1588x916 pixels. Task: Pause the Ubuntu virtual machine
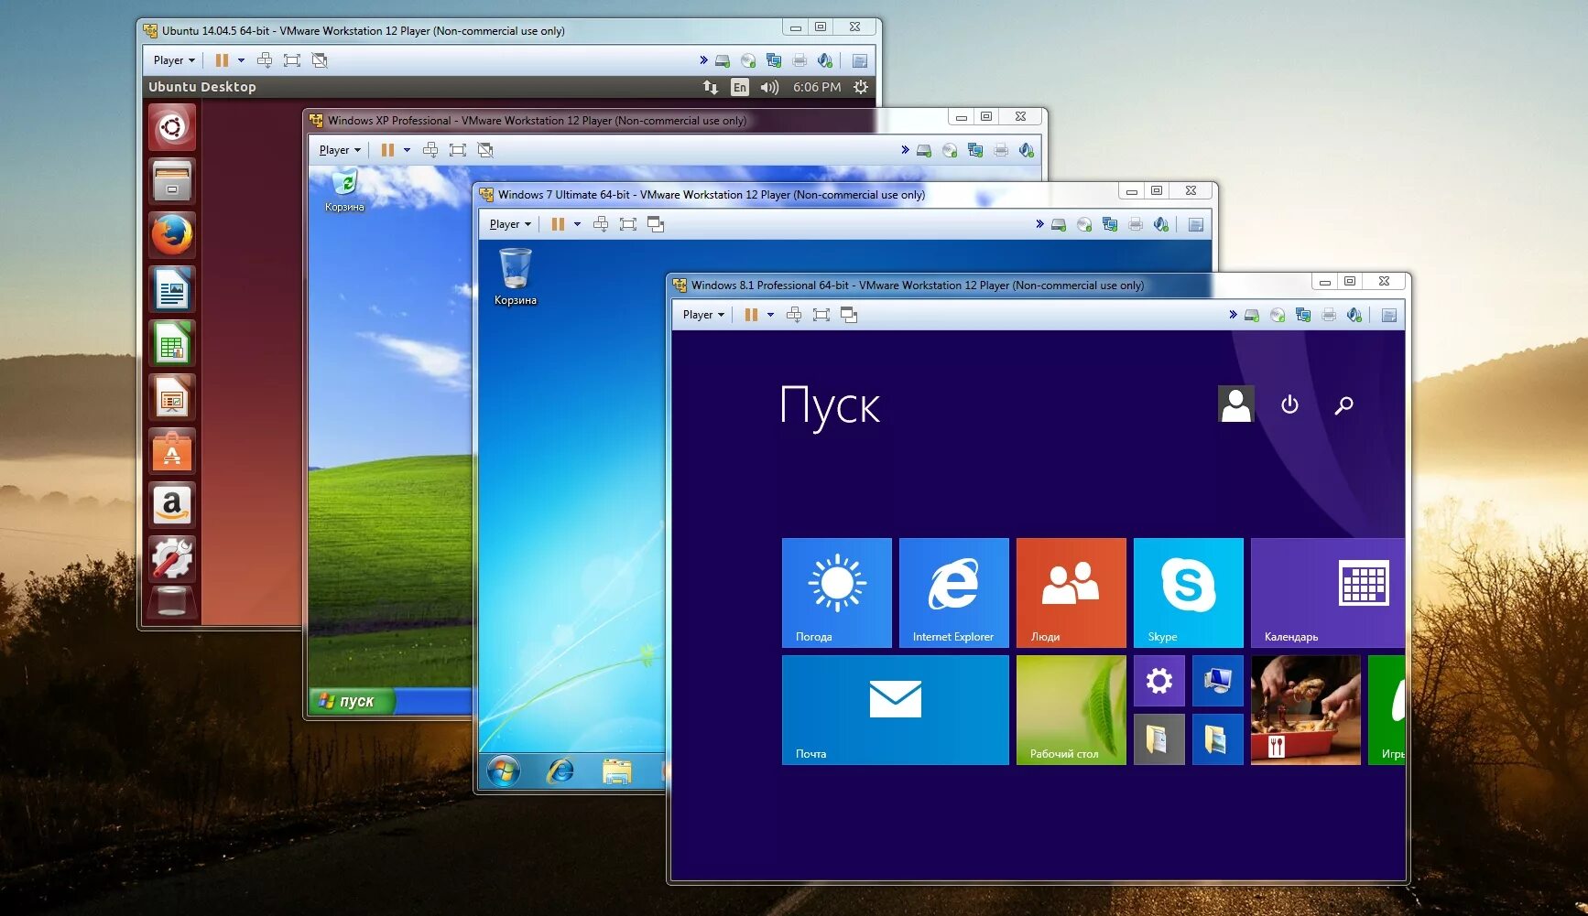coord(222,60)
